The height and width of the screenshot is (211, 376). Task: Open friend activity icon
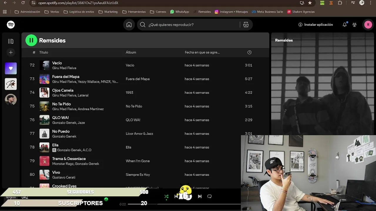click(355, 25)
